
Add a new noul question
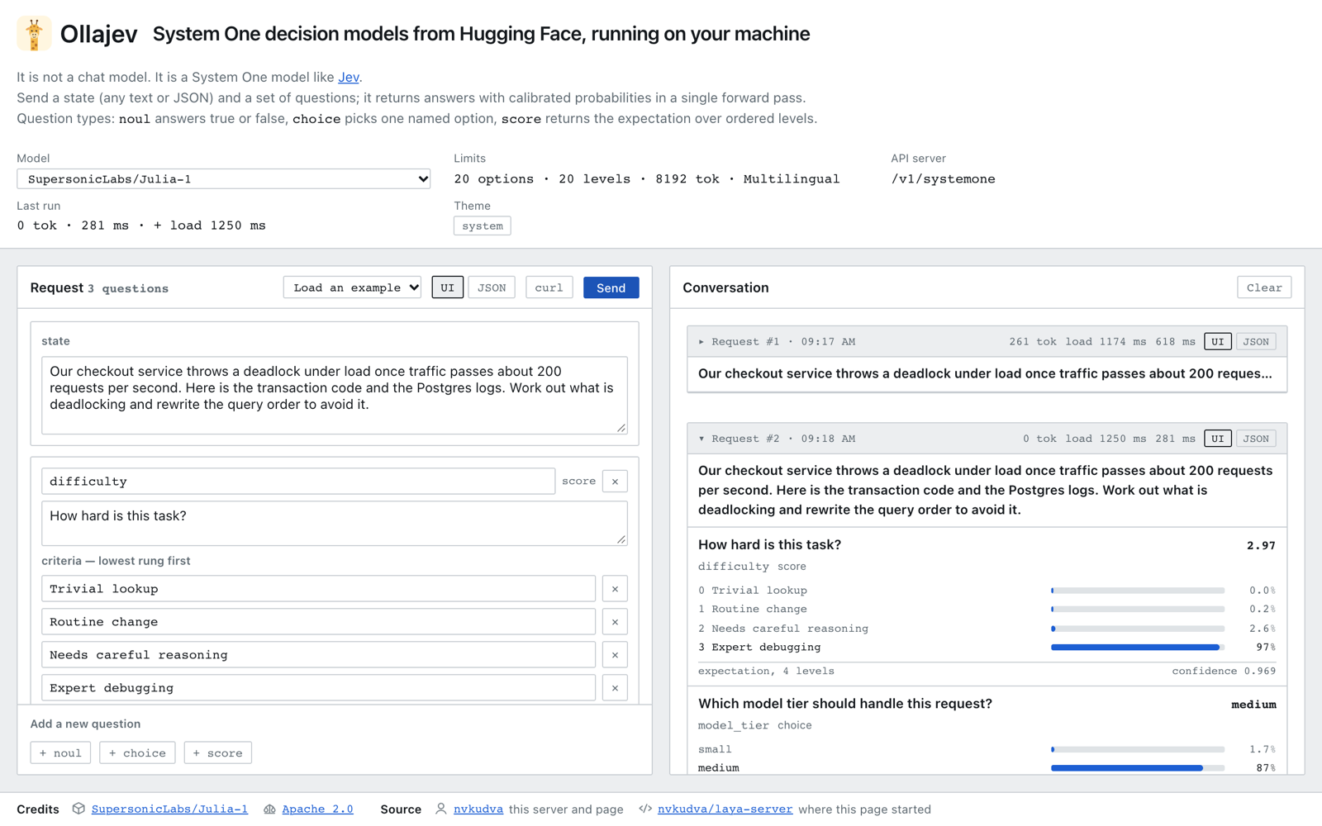point(60,752)
